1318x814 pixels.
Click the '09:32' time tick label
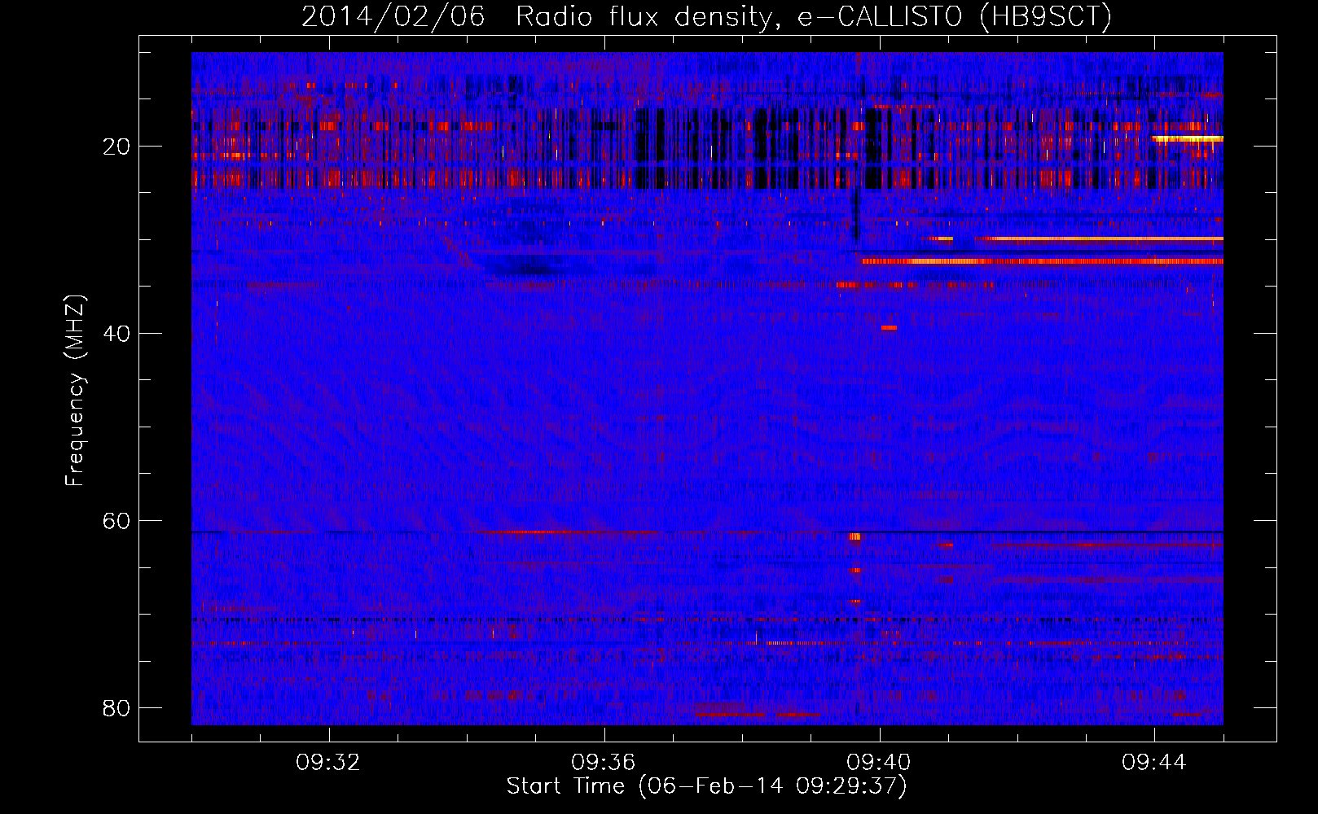pyautogui.click(x=328, y=763)
